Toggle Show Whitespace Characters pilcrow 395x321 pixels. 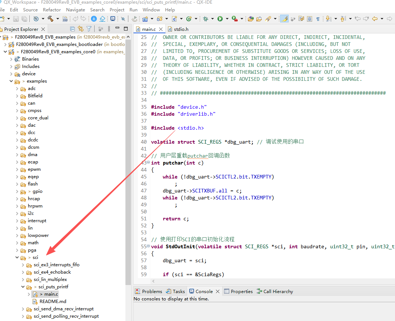(x=318, y=19)
